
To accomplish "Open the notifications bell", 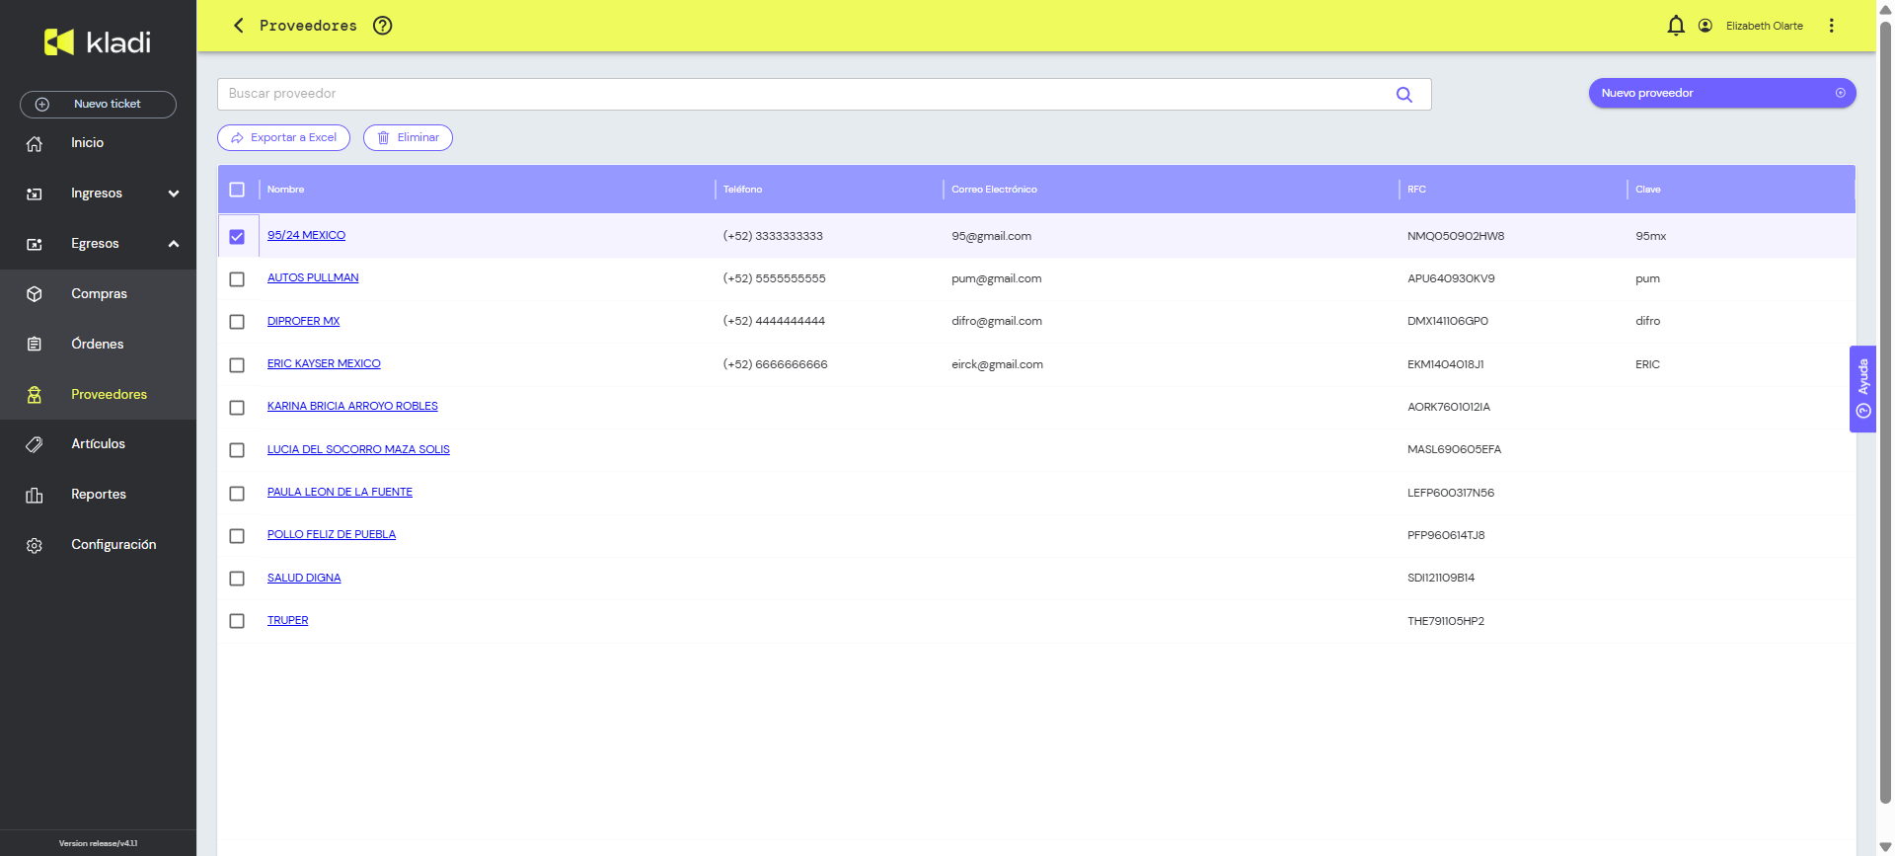I will click(x=1676, y=26).
